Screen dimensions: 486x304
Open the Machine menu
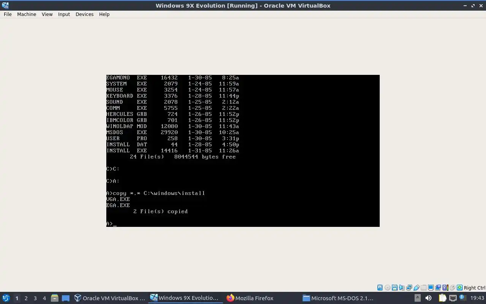(x=27, y=14)
